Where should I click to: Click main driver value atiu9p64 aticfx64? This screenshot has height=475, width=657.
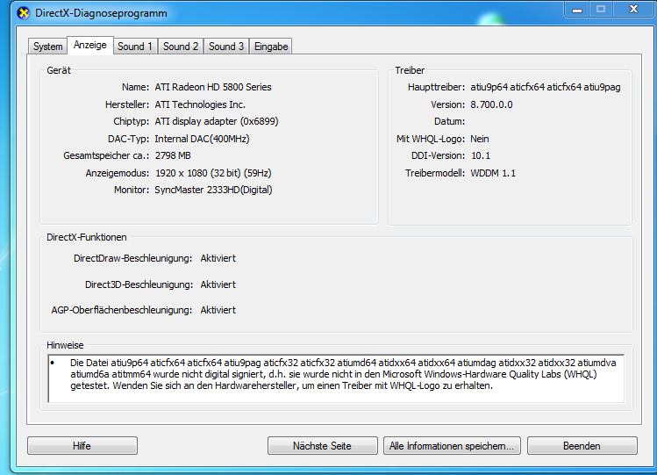[545, 87]
